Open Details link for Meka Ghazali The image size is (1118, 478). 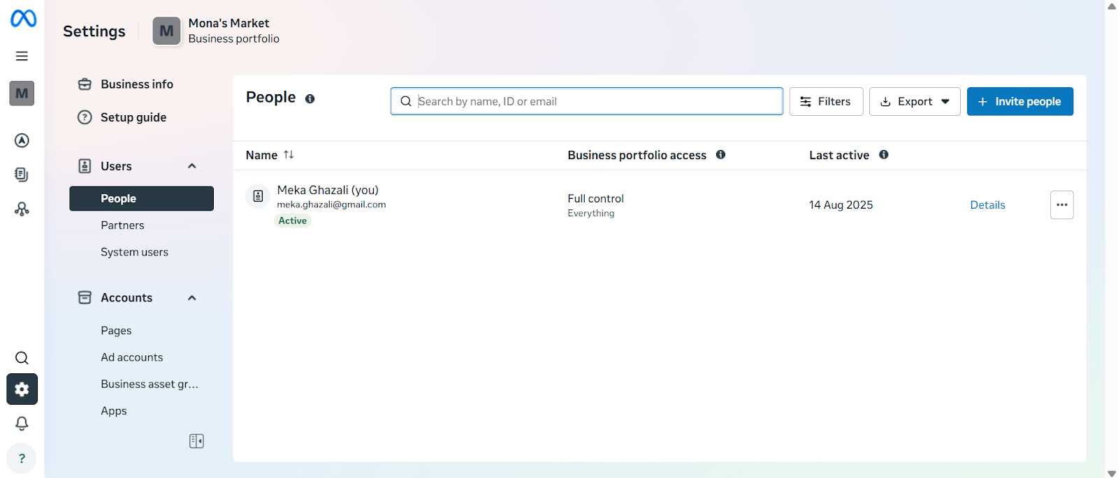987,205
